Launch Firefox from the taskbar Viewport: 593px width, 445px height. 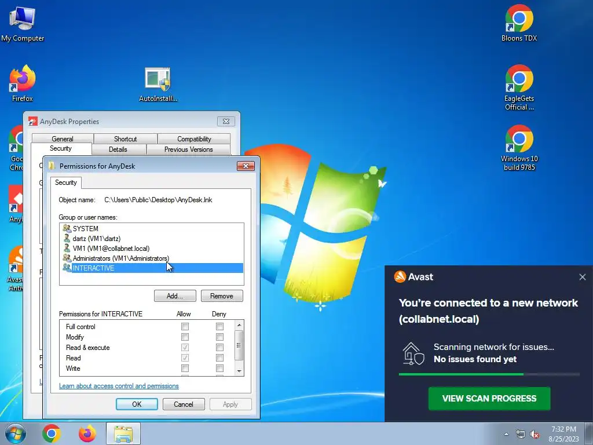pyautogui.click(x=87, y=433)
